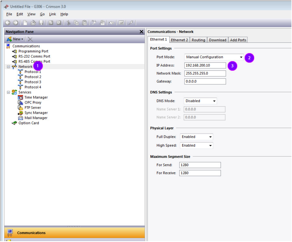The height and width of the screenshot is (242, 292).
Task: Save the database with the floppy icon
Action: pos(41,23)
